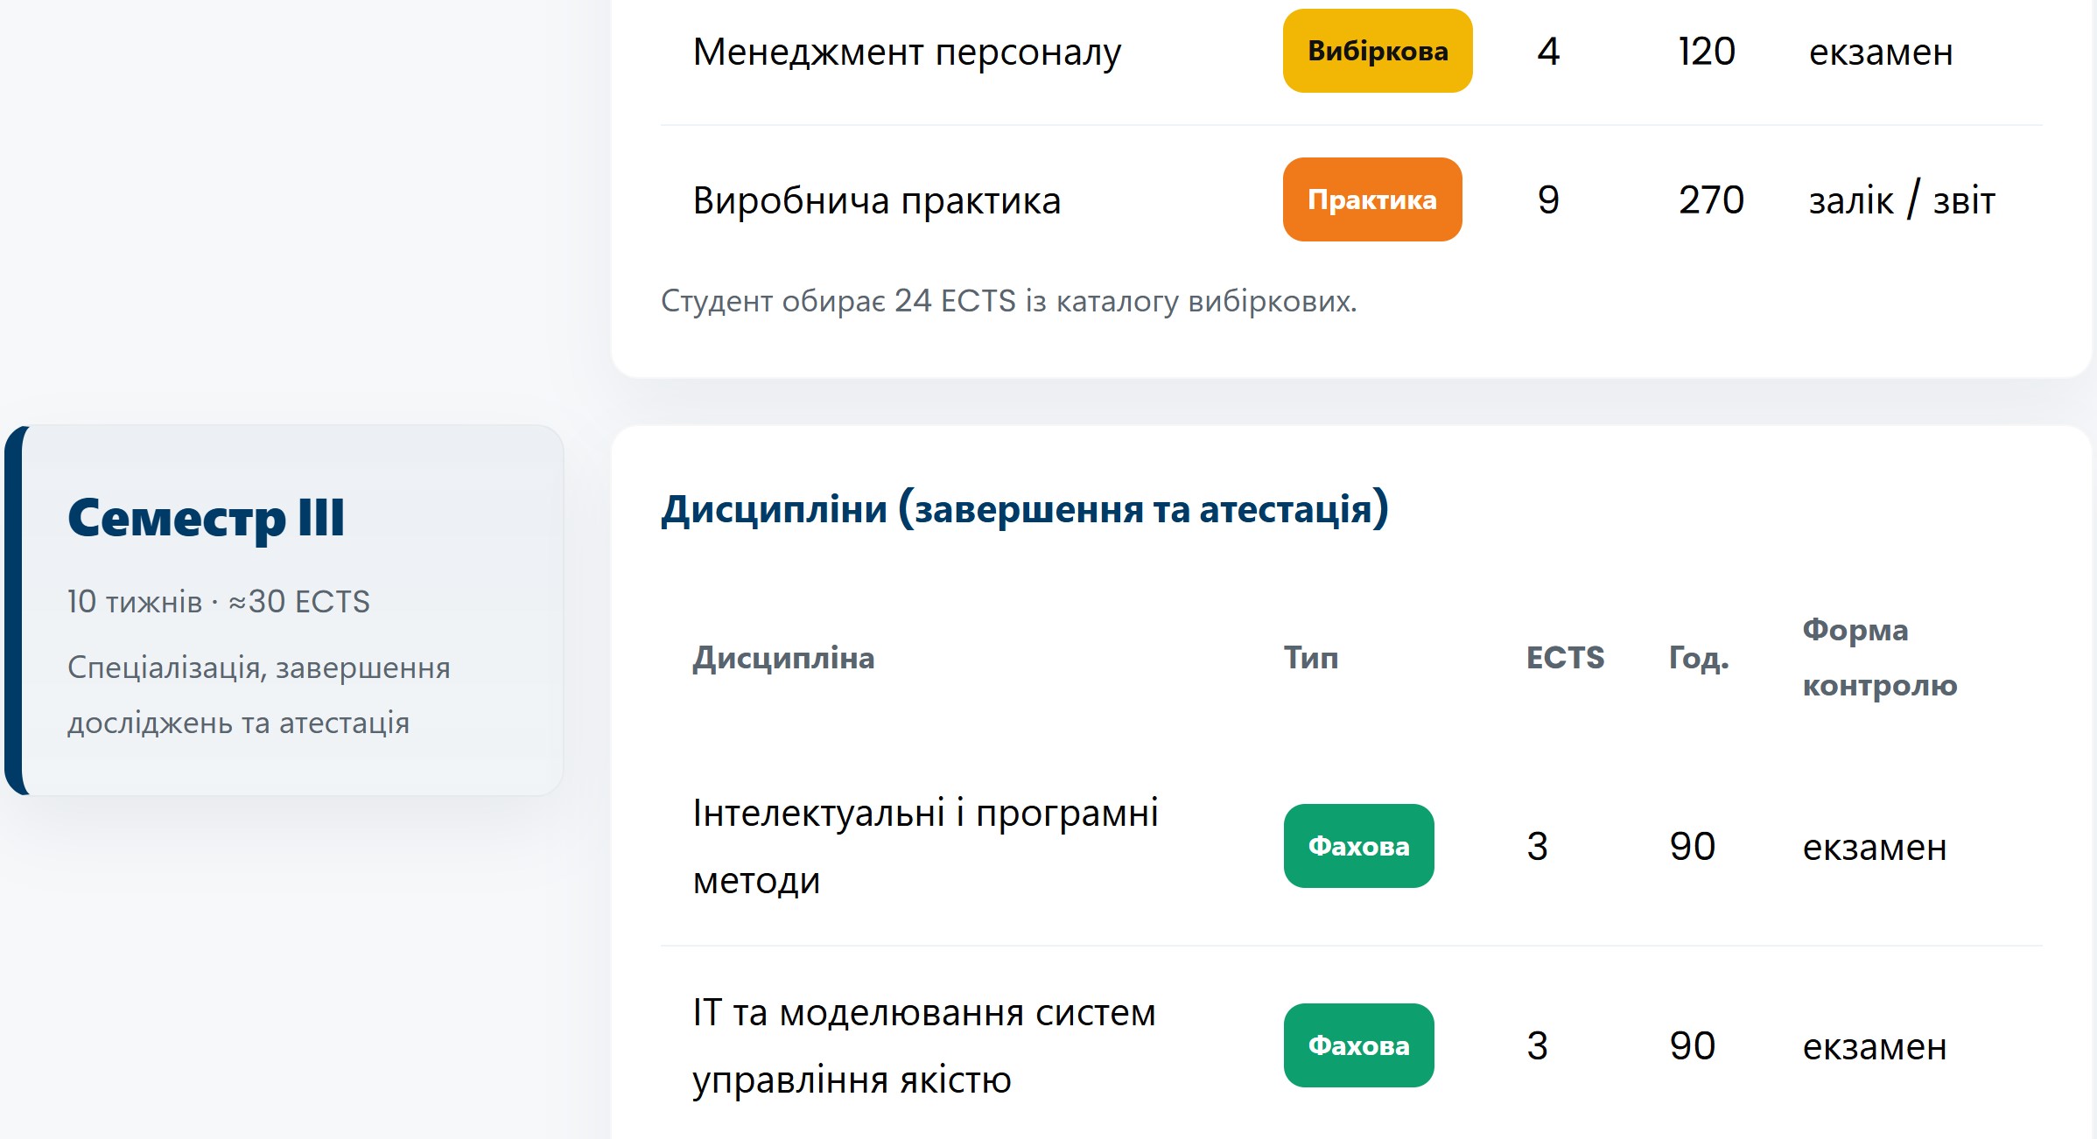2097x1139 pixels.
Task: Click the 270 hours cell for Виробнича практика
Action: [1711, 200]
